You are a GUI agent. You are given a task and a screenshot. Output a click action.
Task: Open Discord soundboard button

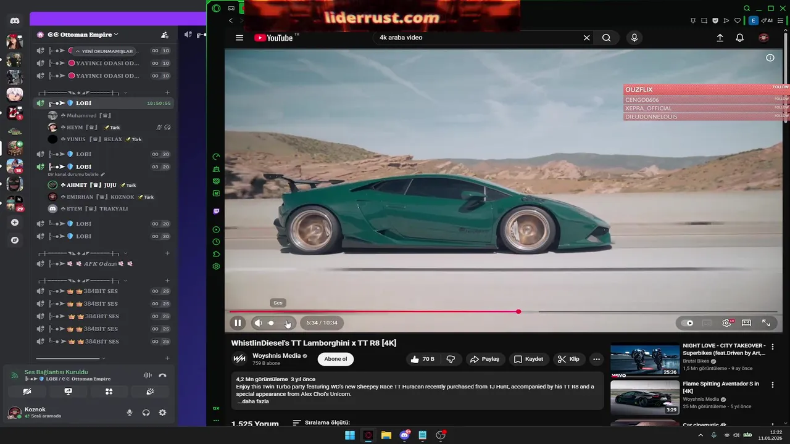(x=150, y=392)
